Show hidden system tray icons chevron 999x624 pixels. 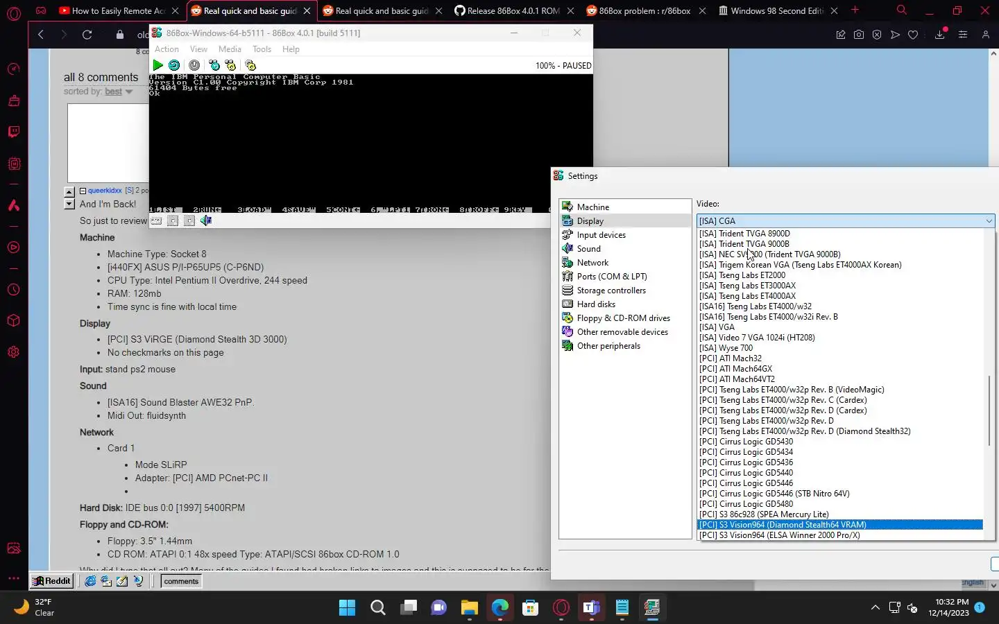click(876, 608)
